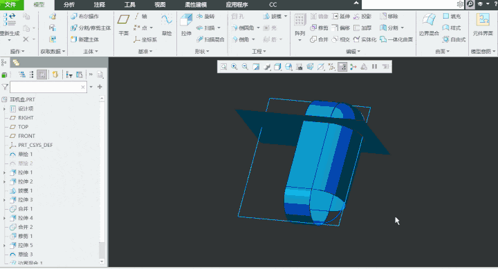Screen dimensions: 498x269
Task: Select the 一体化曲面 tool
Action: click(x=396, y=39)
